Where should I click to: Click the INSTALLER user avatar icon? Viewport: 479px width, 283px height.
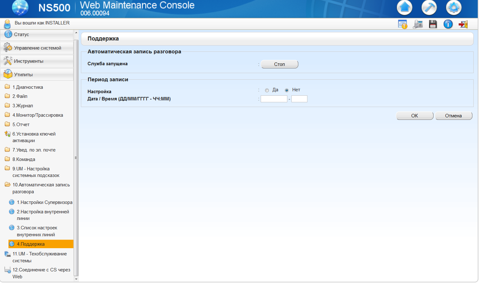pyautogui.click(x=7, y=24)
